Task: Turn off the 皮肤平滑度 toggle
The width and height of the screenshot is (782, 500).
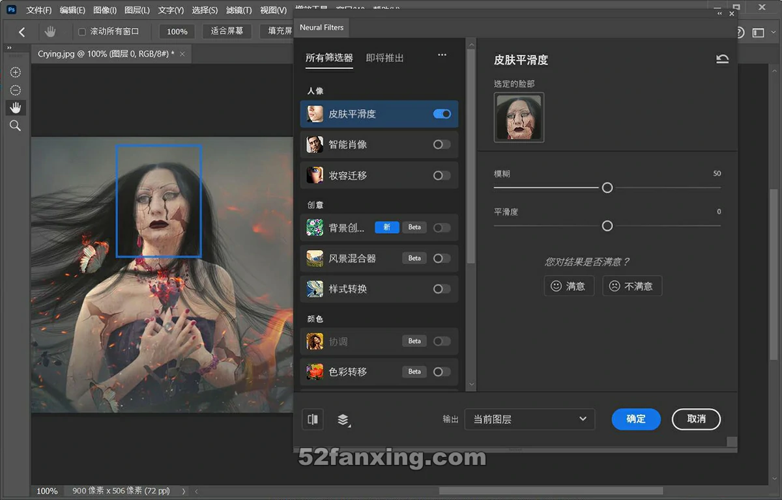Action: coord(442,114)
